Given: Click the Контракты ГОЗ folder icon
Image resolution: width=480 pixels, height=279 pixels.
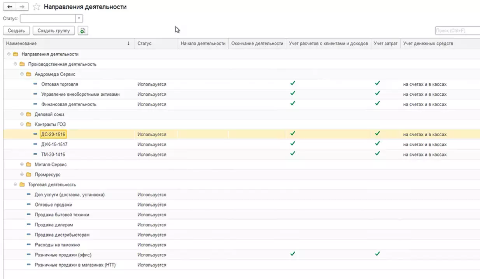Looking at the screenshot, I should tap(29, 125).
